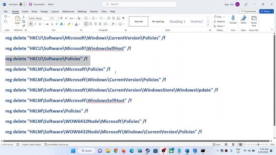Open Microsoft Edge from the taskbar

pos(132,151)
